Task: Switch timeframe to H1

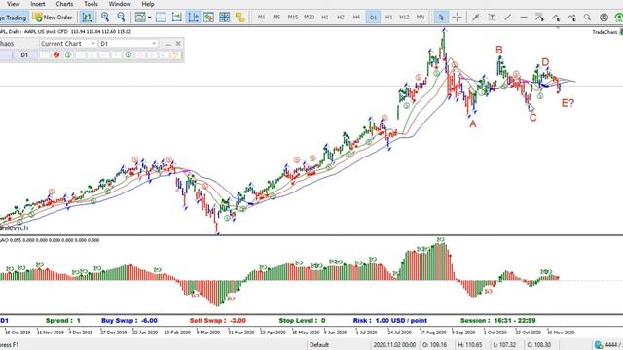Action: [325, 17]
